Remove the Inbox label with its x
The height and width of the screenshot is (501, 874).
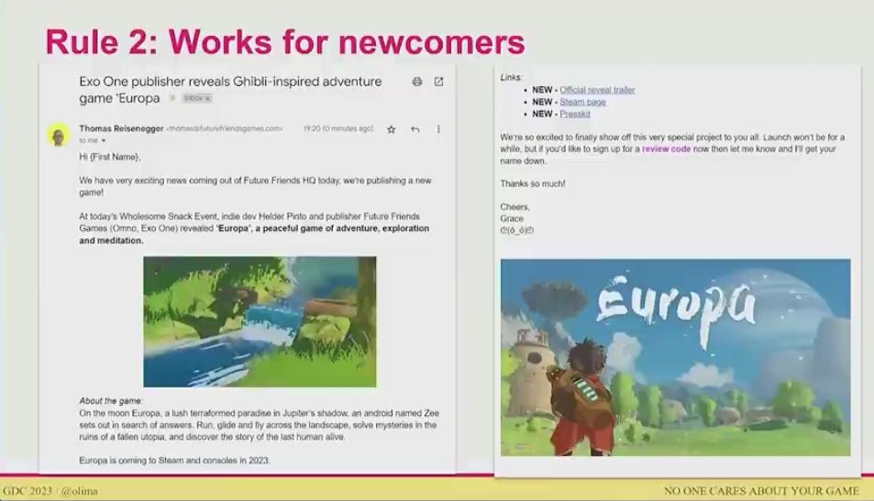coord(208,98)
